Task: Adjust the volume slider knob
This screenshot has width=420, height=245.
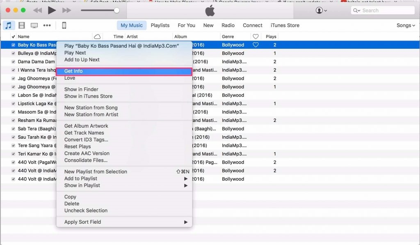Action: pos(116,10)
